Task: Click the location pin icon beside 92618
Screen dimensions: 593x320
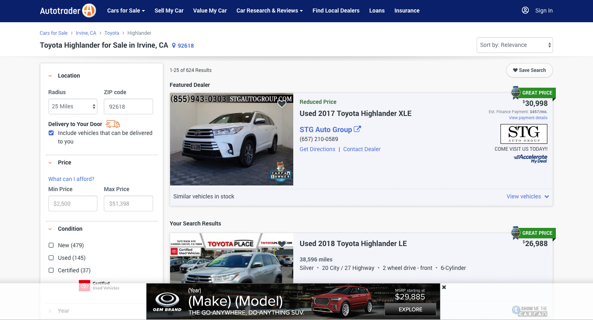Action: click(x=174, y=46)
